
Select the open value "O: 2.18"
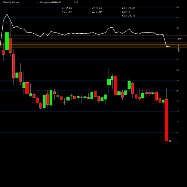(x=67, y=8)
